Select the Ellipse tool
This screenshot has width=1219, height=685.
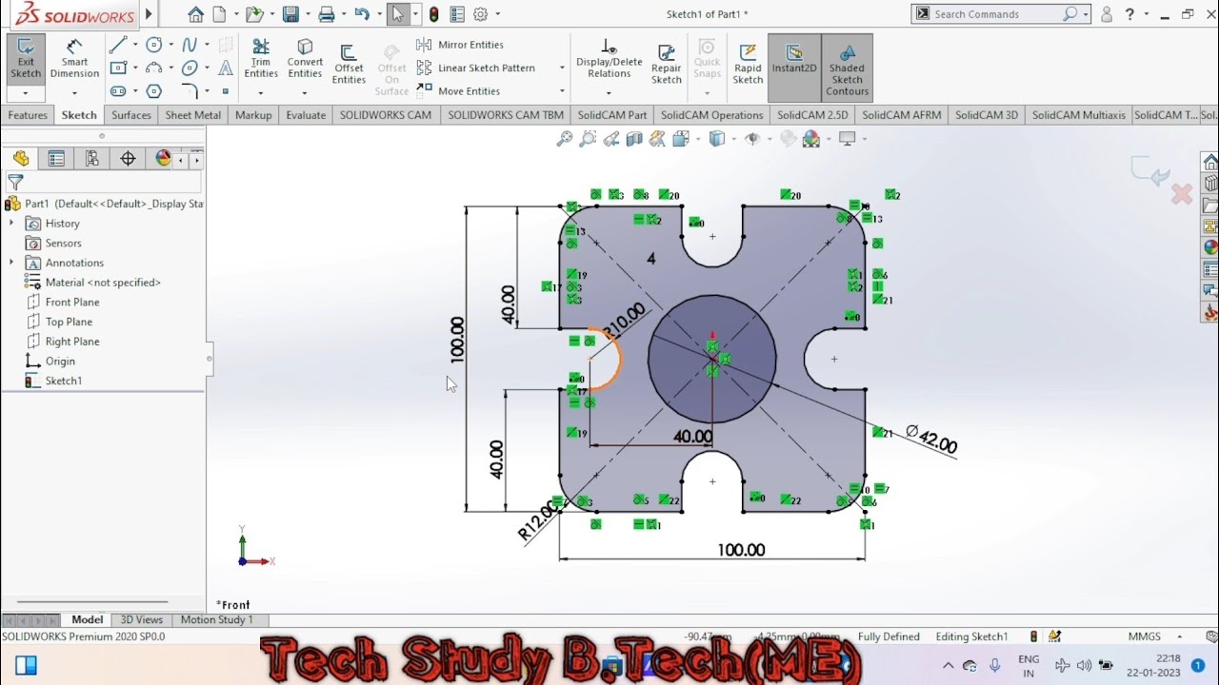pyautogui.click(x=190, y=68)
